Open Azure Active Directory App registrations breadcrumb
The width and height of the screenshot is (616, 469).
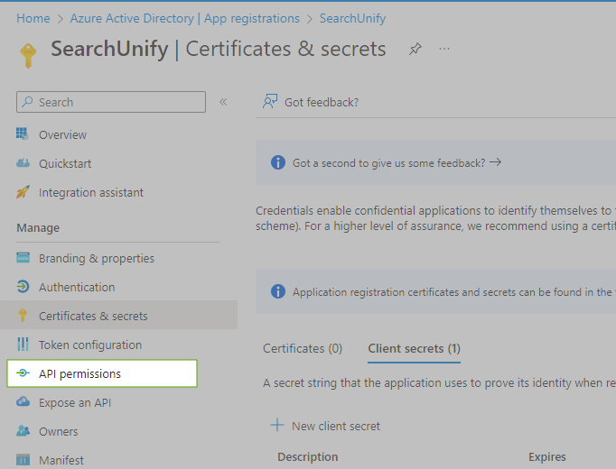(x=184, y=18)
